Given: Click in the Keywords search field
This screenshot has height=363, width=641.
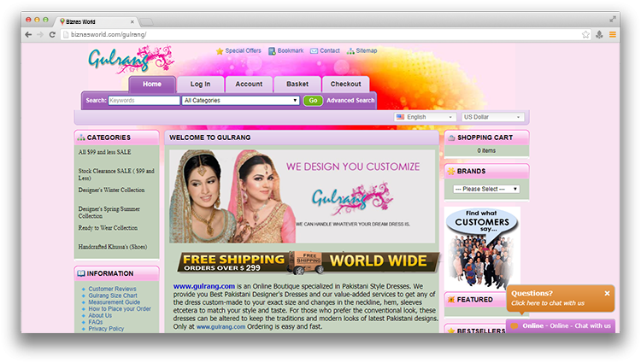Looking at the screenshot, I should tap(144, 101).
